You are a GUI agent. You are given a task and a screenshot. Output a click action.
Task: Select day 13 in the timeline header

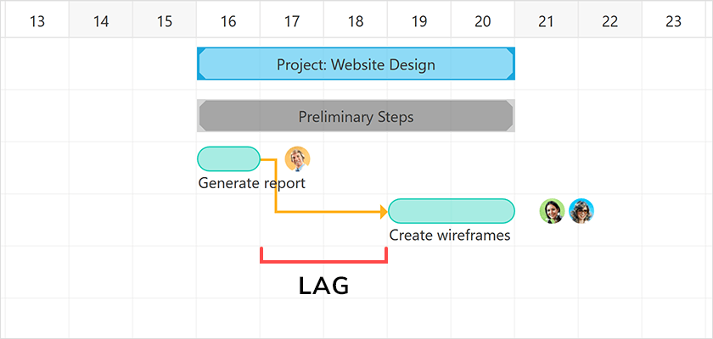[x=37, y=21]
